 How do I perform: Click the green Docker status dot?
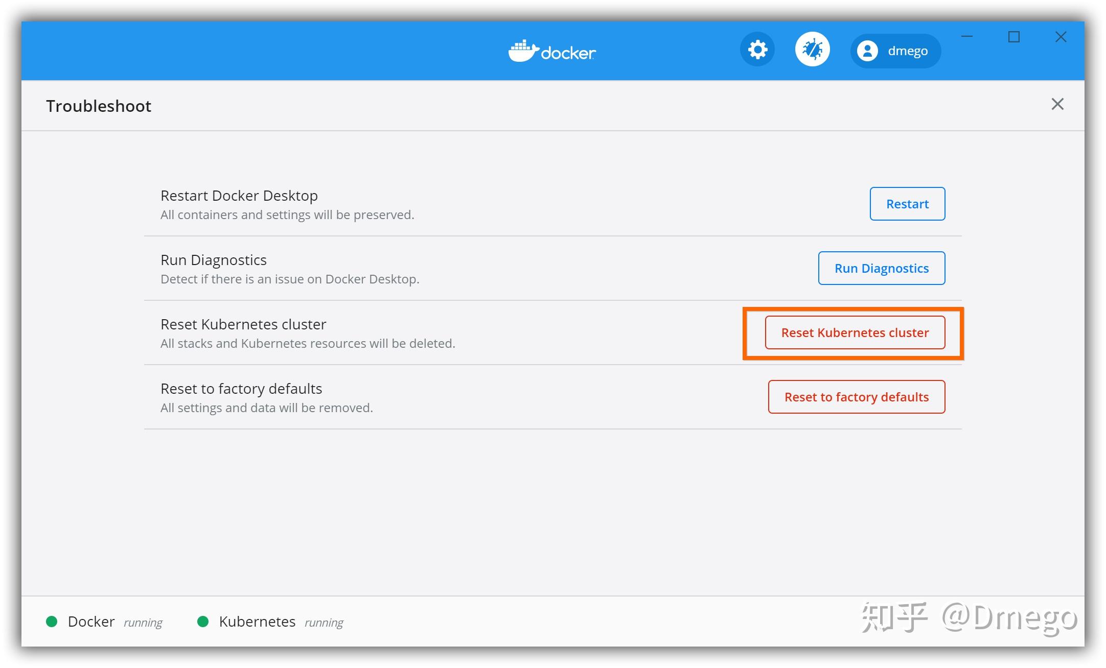tap(52, 622)
